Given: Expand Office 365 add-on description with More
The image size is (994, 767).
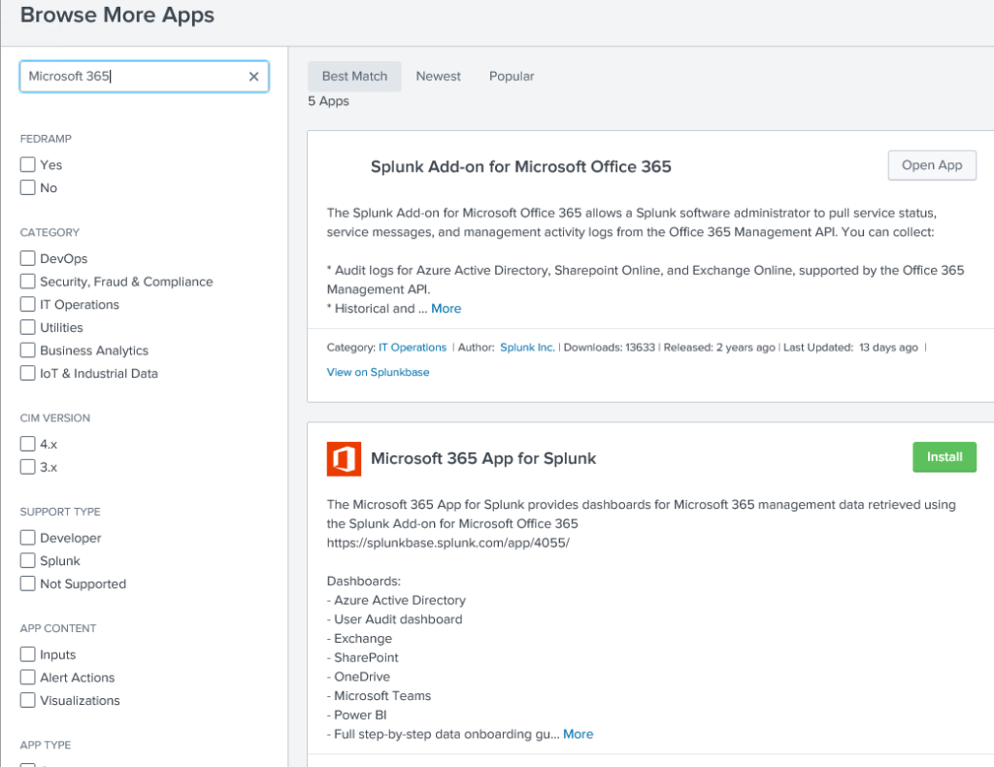Looking at the screenshot, I should (447, 309).
